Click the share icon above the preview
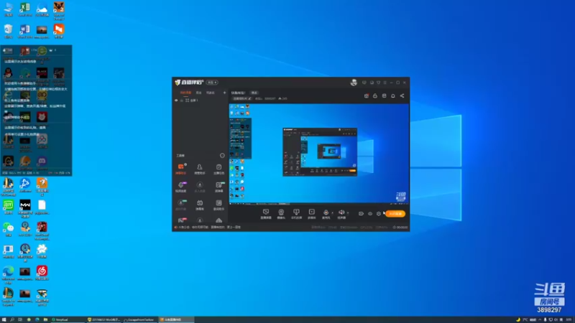 (x=402, y=96)
